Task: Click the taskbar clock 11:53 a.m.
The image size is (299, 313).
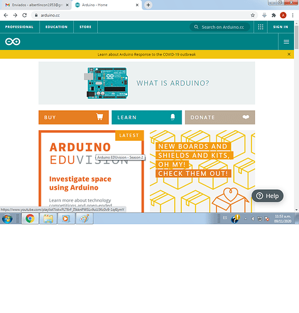Action: coord(283,218)
